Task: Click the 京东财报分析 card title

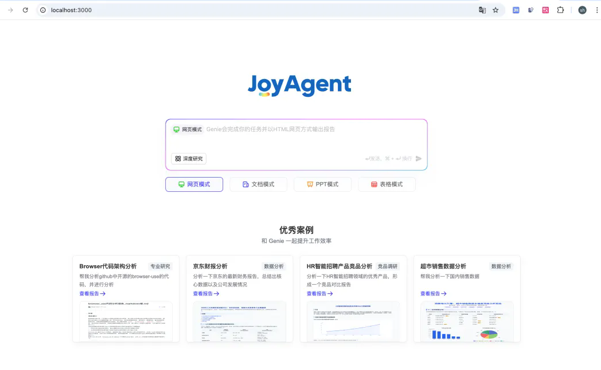Action: pos(210,266)
